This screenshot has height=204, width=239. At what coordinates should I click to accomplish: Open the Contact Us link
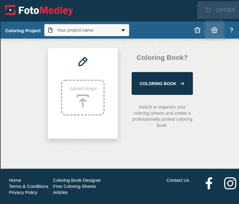point(178,180)
